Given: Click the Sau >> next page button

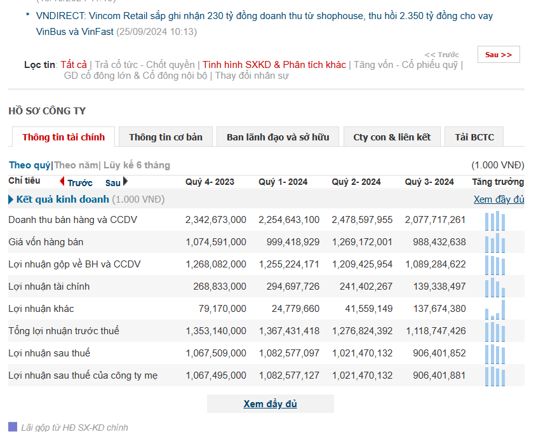Looking at the screenshot, I should 499,55.
